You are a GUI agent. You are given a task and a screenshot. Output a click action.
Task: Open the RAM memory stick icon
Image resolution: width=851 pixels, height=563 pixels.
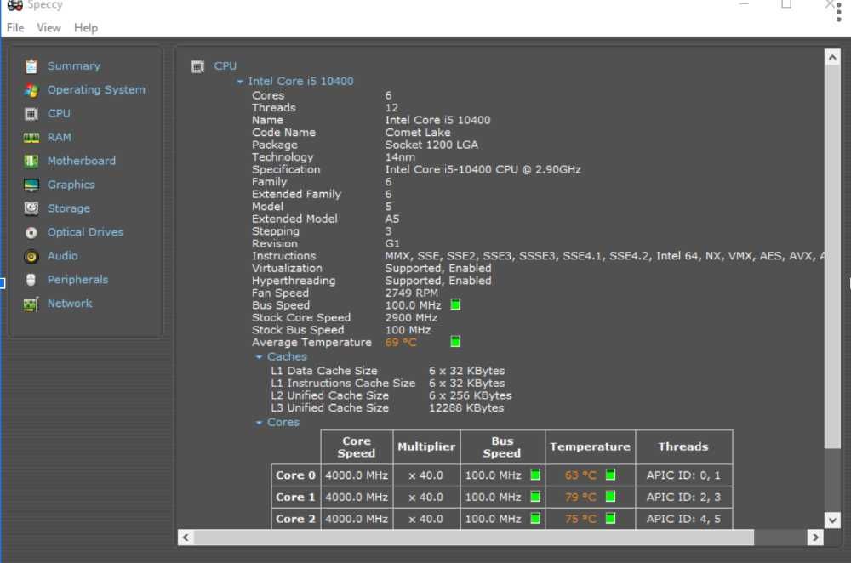(x=31, y=138)
